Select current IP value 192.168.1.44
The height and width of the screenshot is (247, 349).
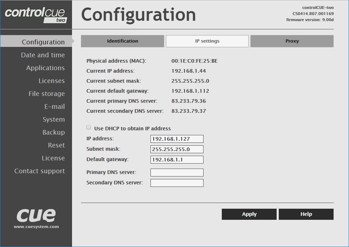click(188, 71)
